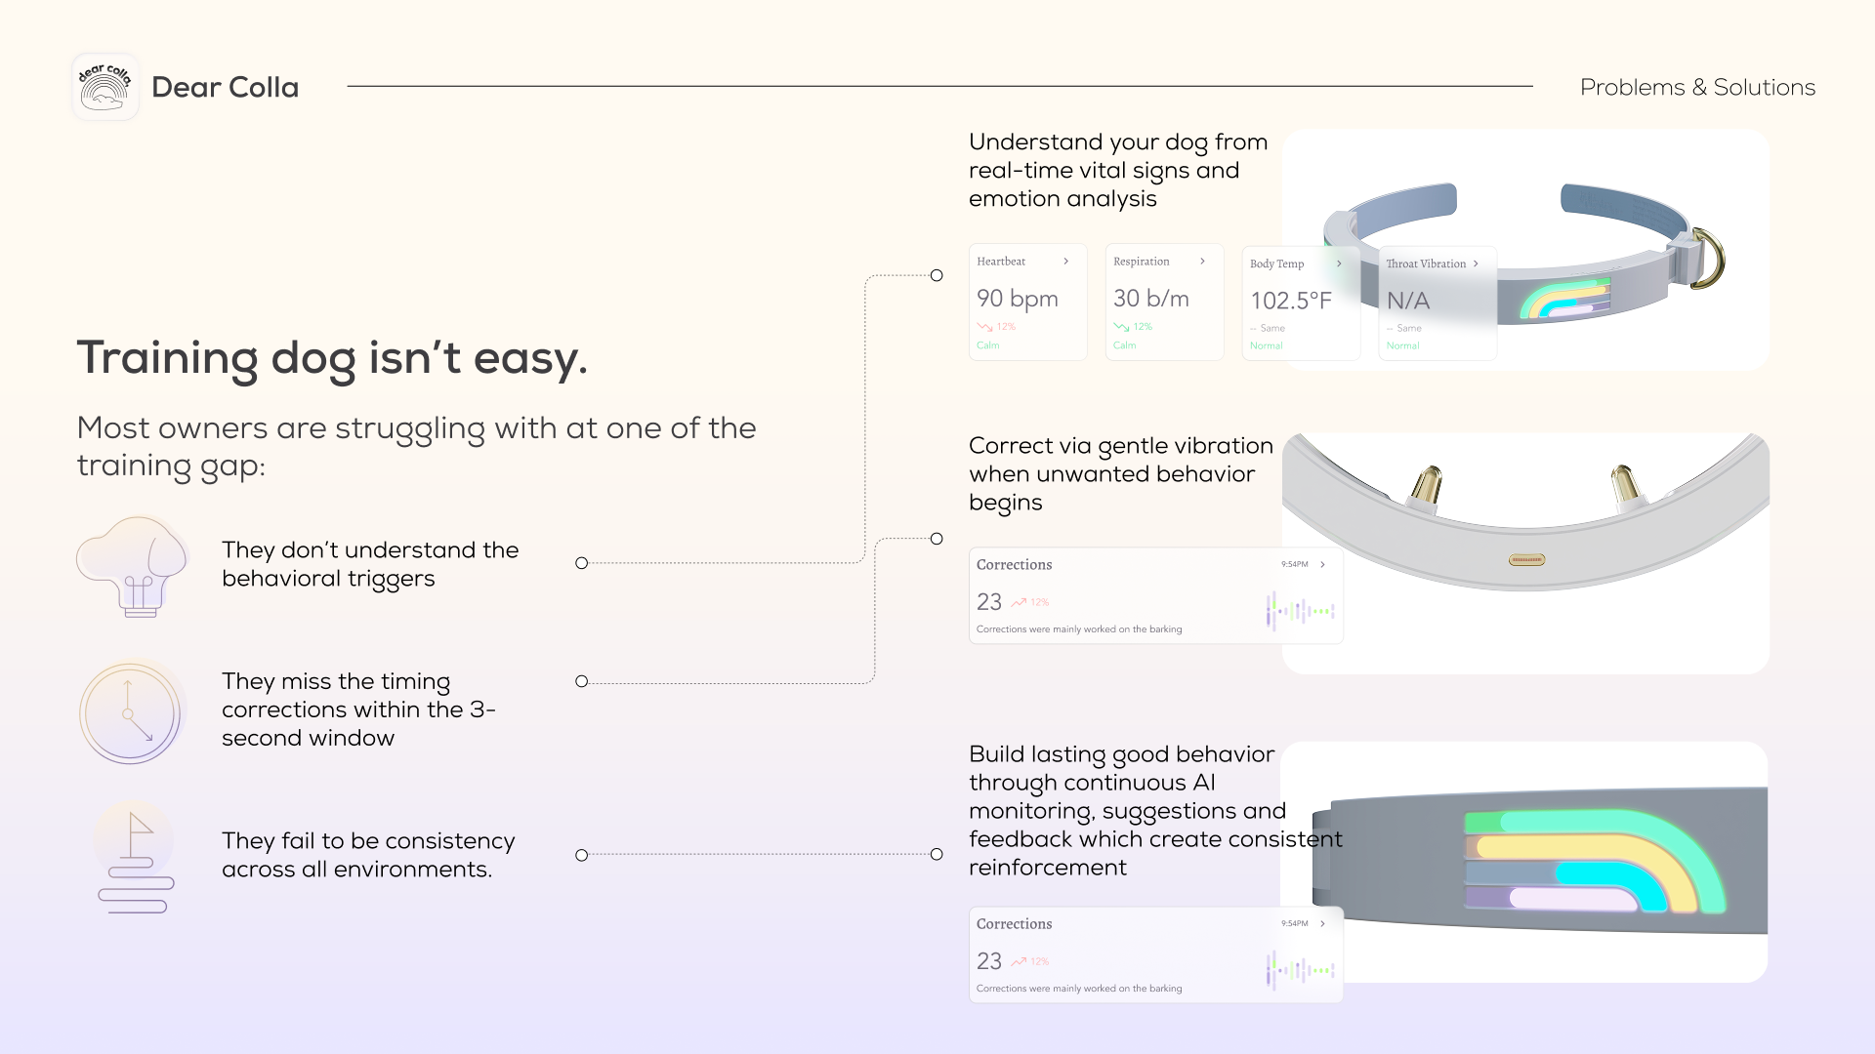
Task: Click the behavioral triggers connector node
Action: tap(582, 563)
